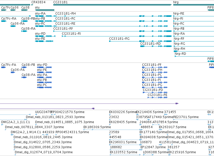
Task: Click the longer purple arrow feature
Action: 89,103
